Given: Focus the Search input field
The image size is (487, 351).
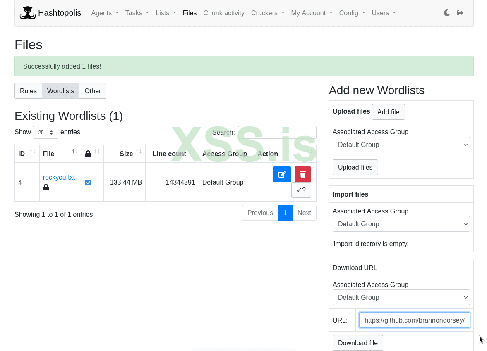Looking at the screenshot, I should pyautogui.click(x=277, y=133).
